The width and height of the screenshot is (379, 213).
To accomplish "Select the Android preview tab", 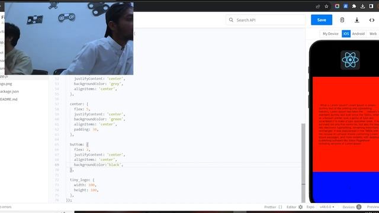I will (358, 34).
